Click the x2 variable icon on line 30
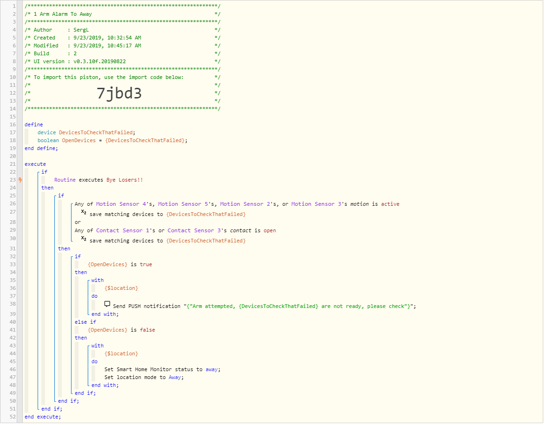This screenshot has width=547, height=425. click(84, 240)
